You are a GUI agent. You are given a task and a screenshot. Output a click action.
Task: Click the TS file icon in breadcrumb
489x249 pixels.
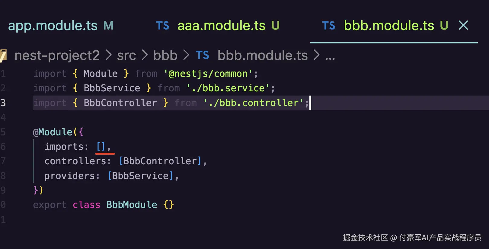(202, 55)
